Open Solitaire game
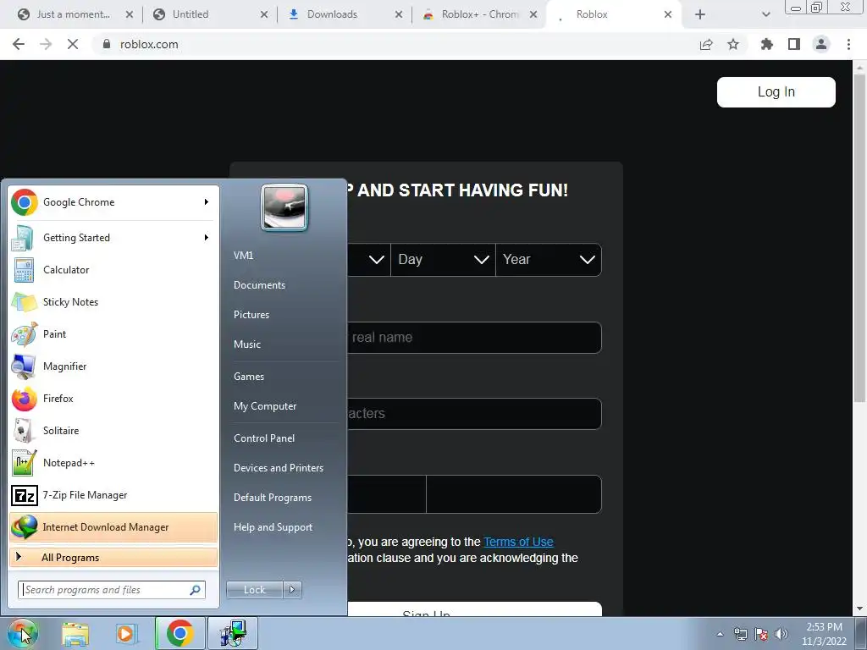Image resolution: width=867 pixels, height=650 pixels. pyautogui.click(x=113, y=431)
